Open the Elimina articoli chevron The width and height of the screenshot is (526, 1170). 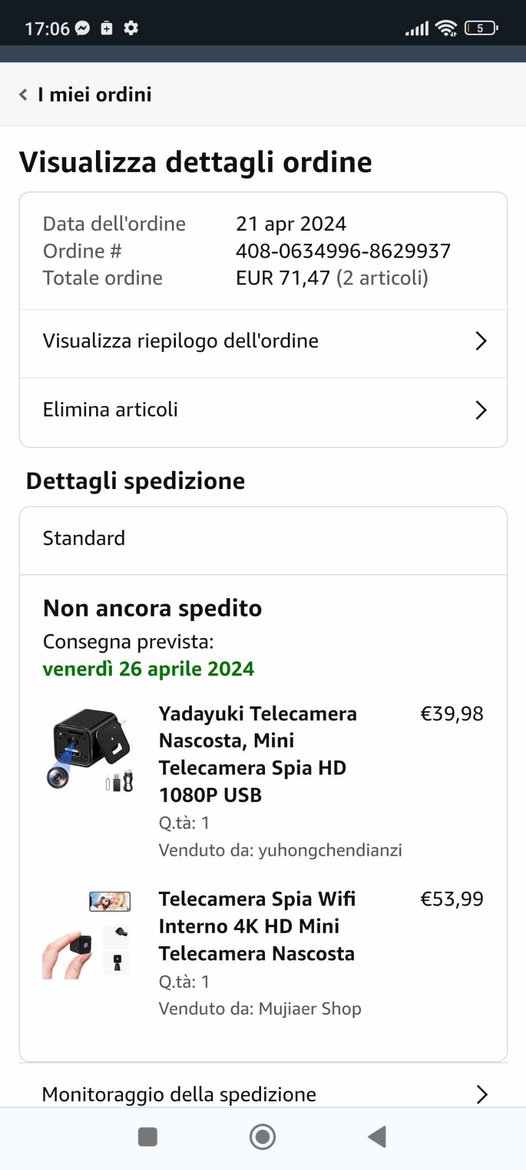coord(481,410)
